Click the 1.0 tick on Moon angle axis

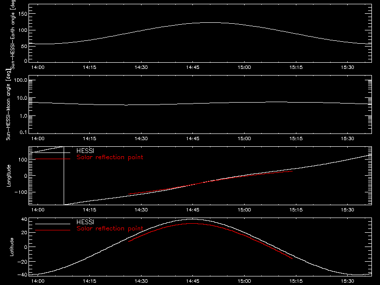pyautogui.click(x=23, y=116)
